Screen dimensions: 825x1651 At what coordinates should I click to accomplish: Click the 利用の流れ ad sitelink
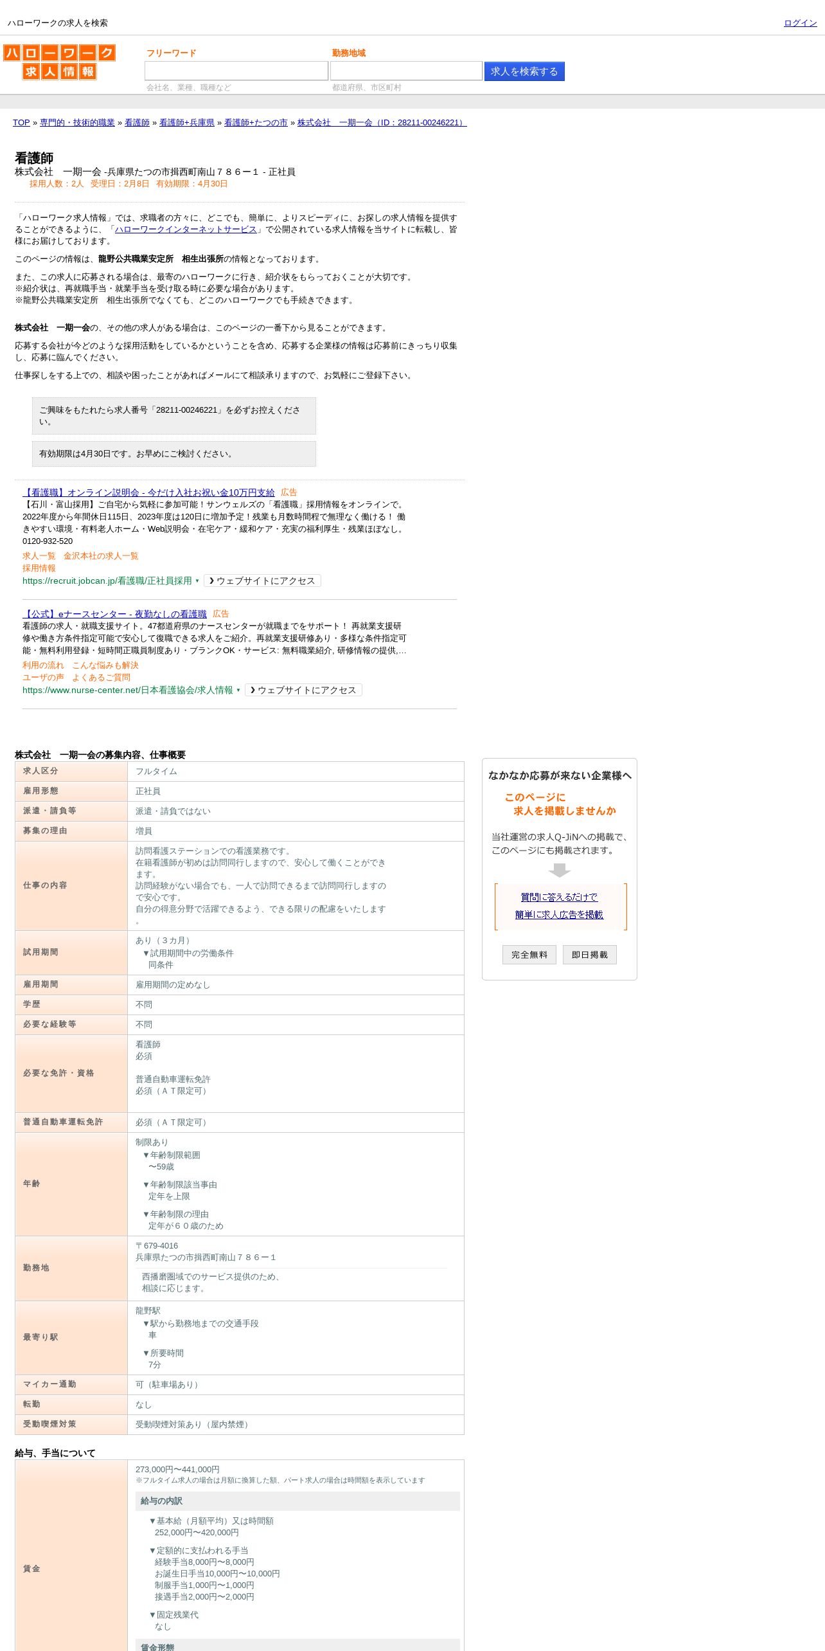[43, 665]
